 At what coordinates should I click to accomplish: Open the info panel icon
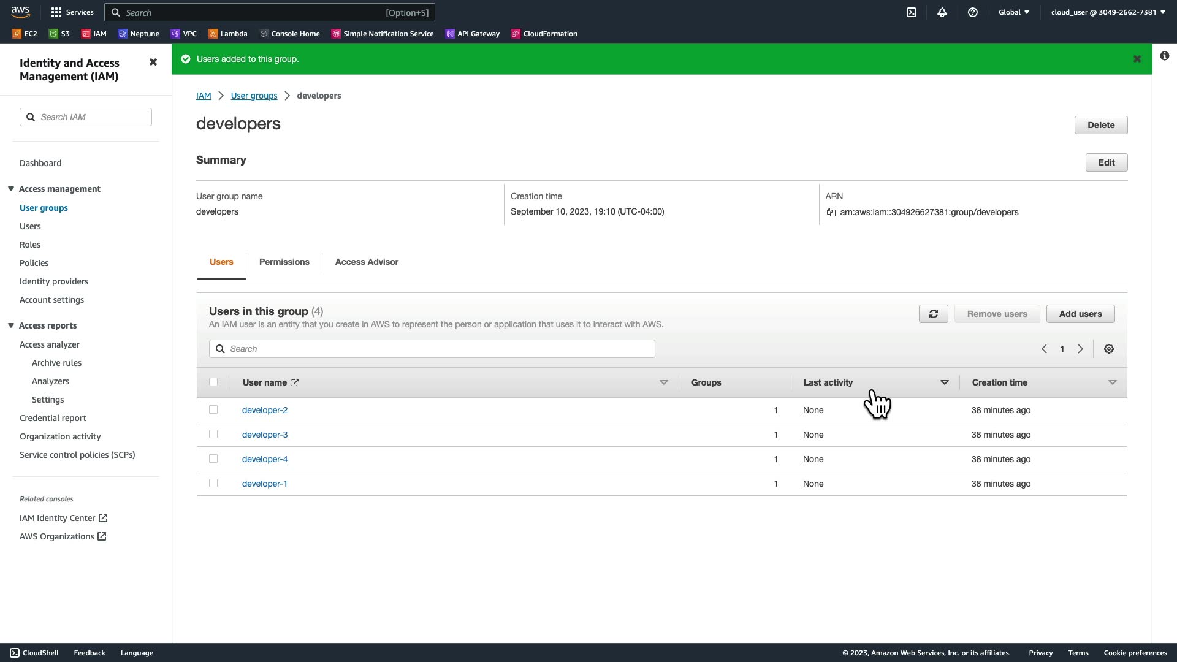tap(1165, 56)
